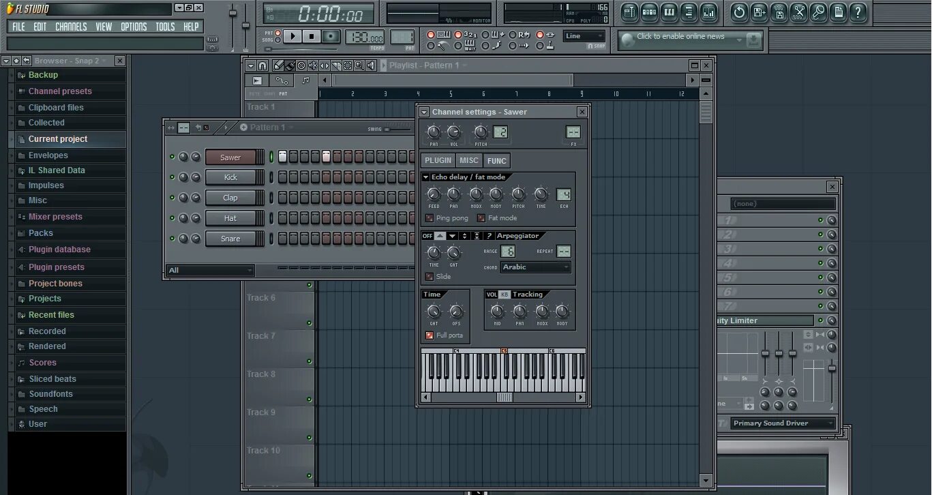
Task: Open the Mixer from the main toolbar
Action: coord(708,12)
